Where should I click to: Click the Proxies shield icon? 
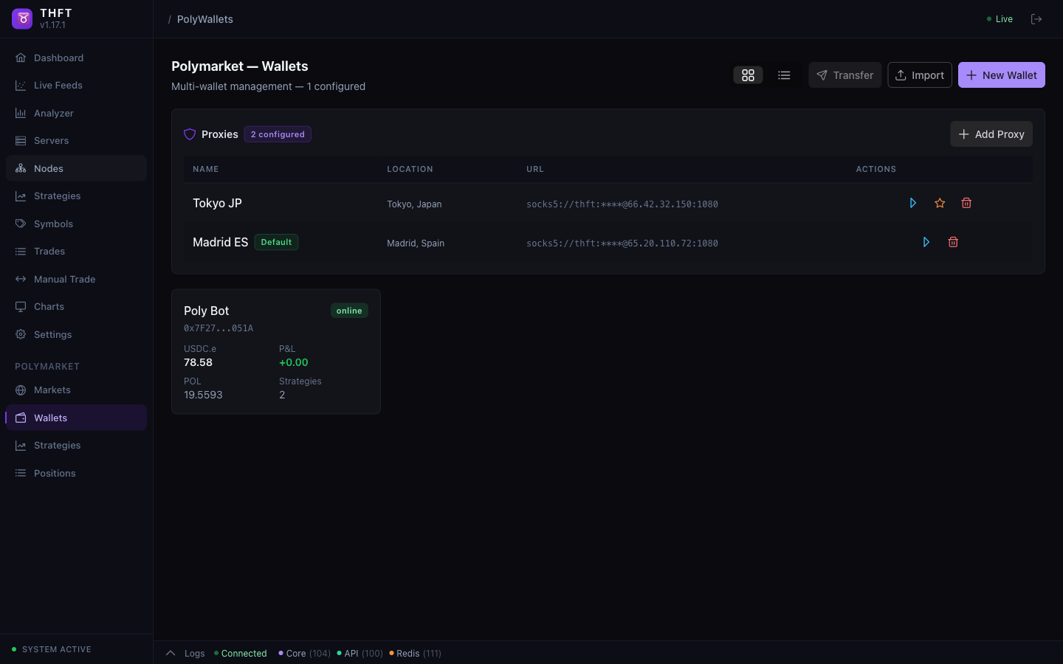pos(190,134)
